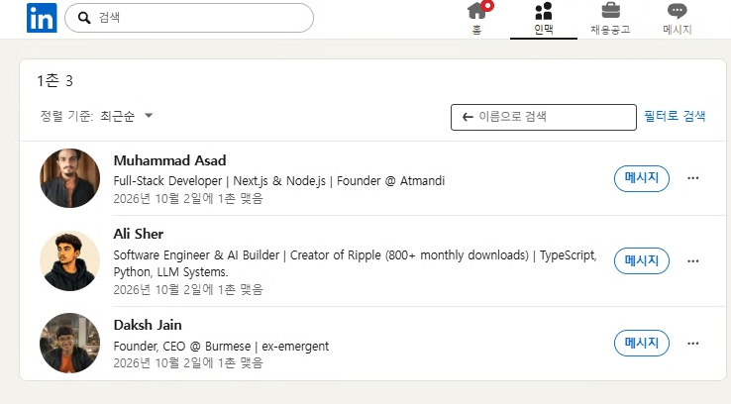
Task: Focus the top 검색 search field
Action: tap(189, 18)
